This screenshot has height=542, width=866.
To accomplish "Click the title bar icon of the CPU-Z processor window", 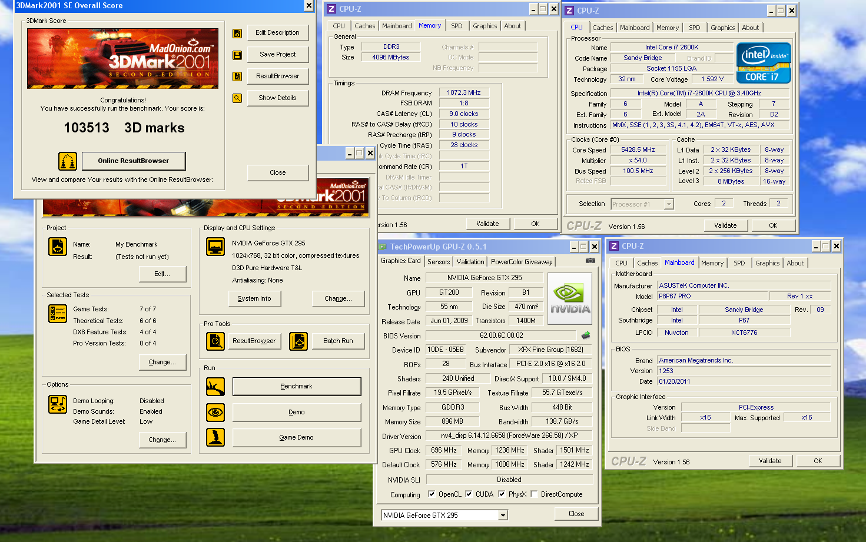I will [x=569, y=11].
